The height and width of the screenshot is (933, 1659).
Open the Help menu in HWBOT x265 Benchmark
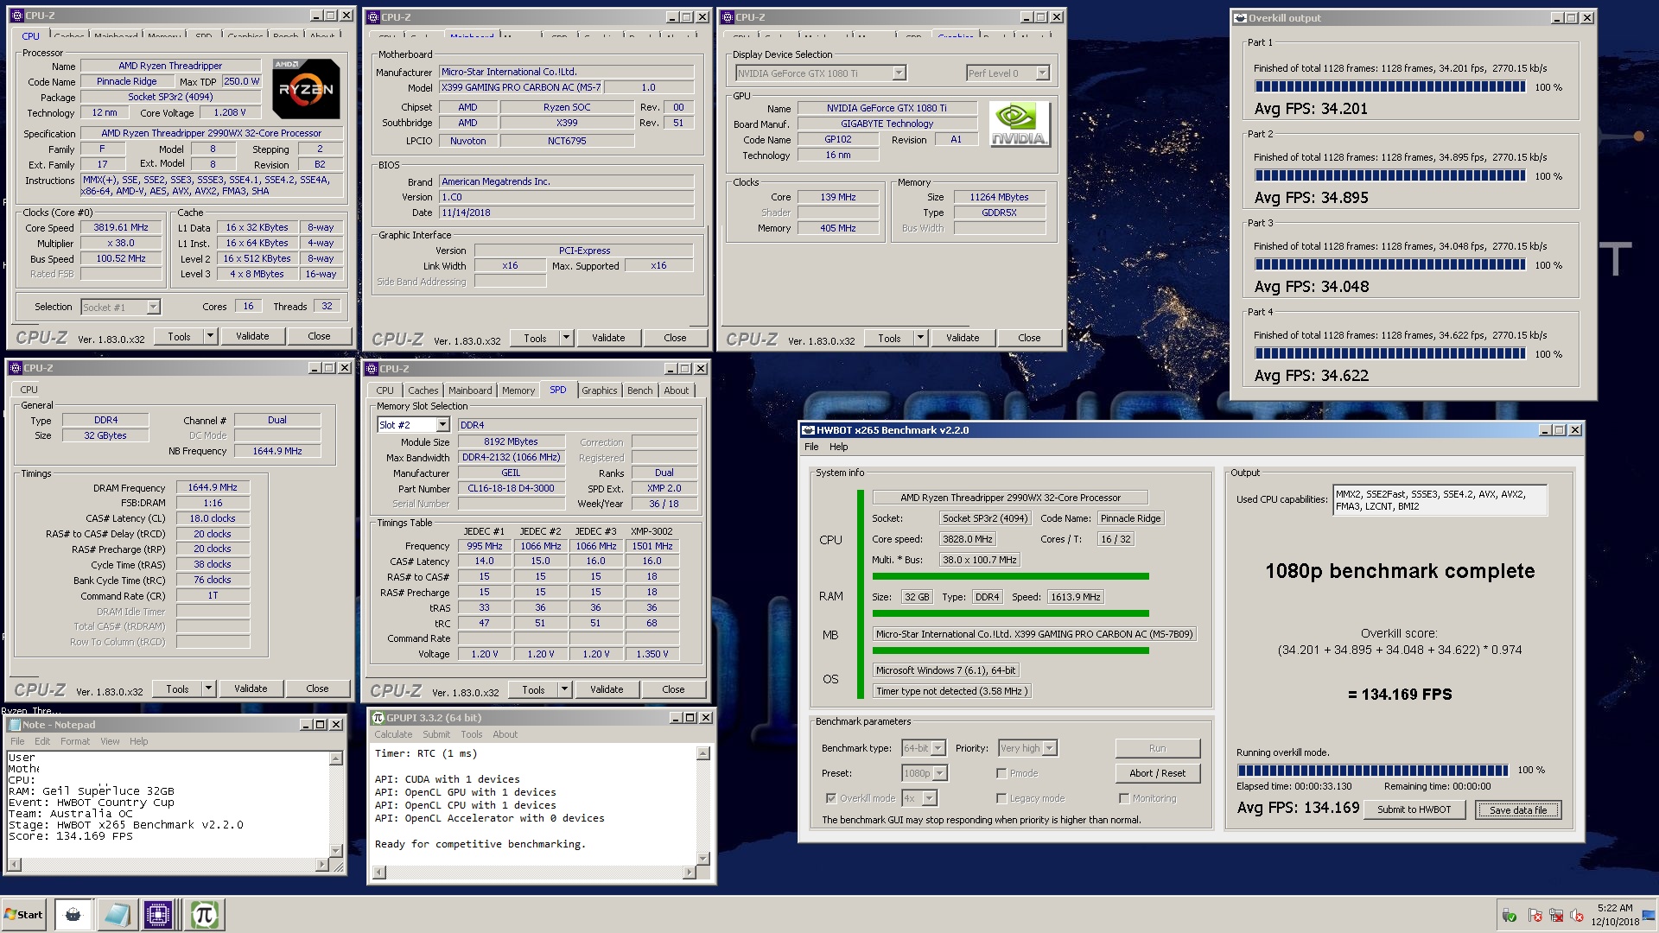click(838, 447)
